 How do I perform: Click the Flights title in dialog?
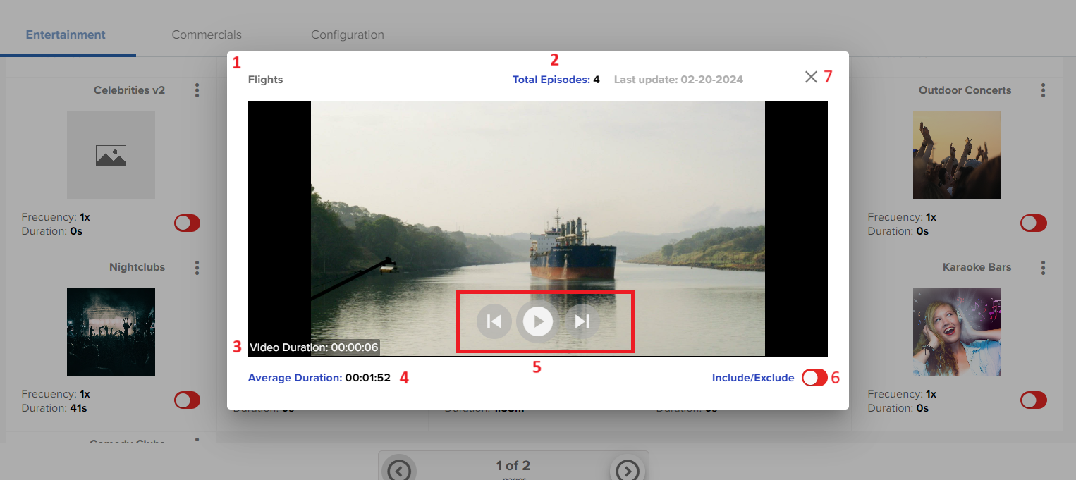coord(265,80)
